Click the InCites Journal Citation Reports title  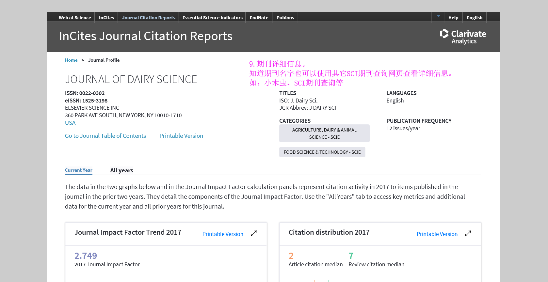click(146, 36)
